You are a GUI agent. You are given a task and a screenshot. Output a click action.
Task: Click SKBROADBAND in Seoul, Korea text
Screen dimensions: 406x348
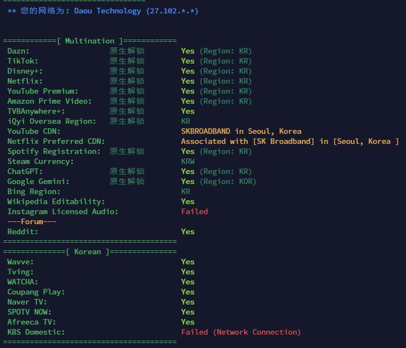(241, 131)
